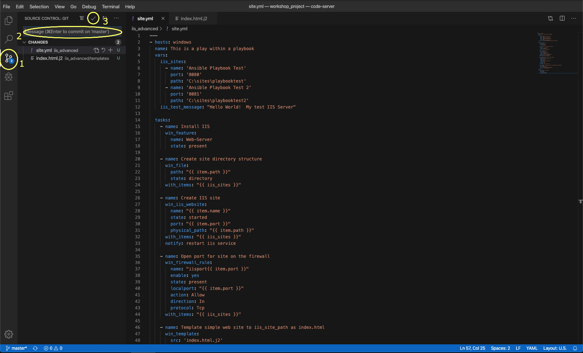
Task: Open the Debug menu
Action: coord(89,6)
